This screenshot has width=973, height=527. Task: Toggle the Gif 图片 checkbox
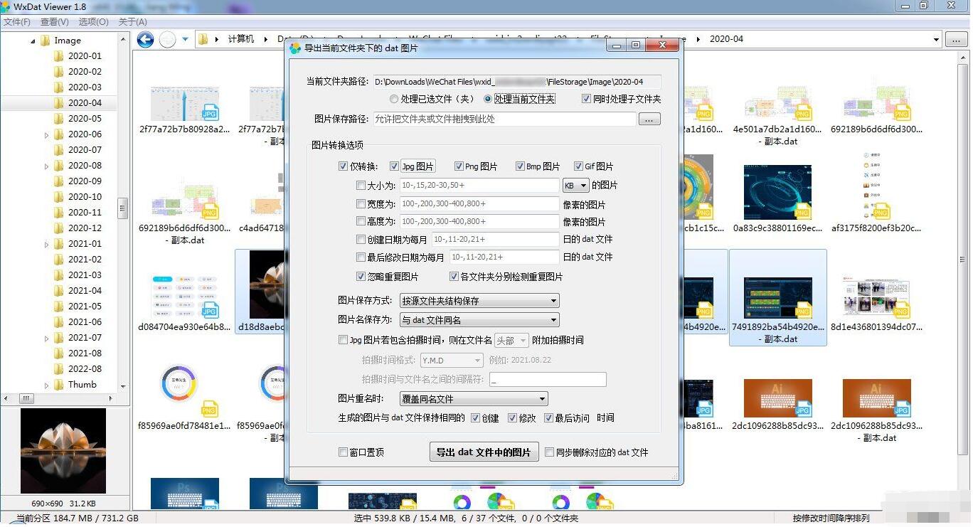coord(578,166)
